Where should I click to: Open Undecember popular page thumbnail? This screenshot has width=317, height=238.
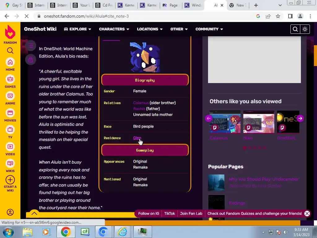216,183
